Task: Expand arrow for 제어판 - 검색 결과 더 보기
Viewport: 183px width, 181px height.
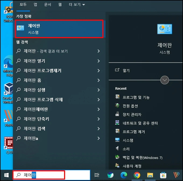Action: tap(98, 51)
